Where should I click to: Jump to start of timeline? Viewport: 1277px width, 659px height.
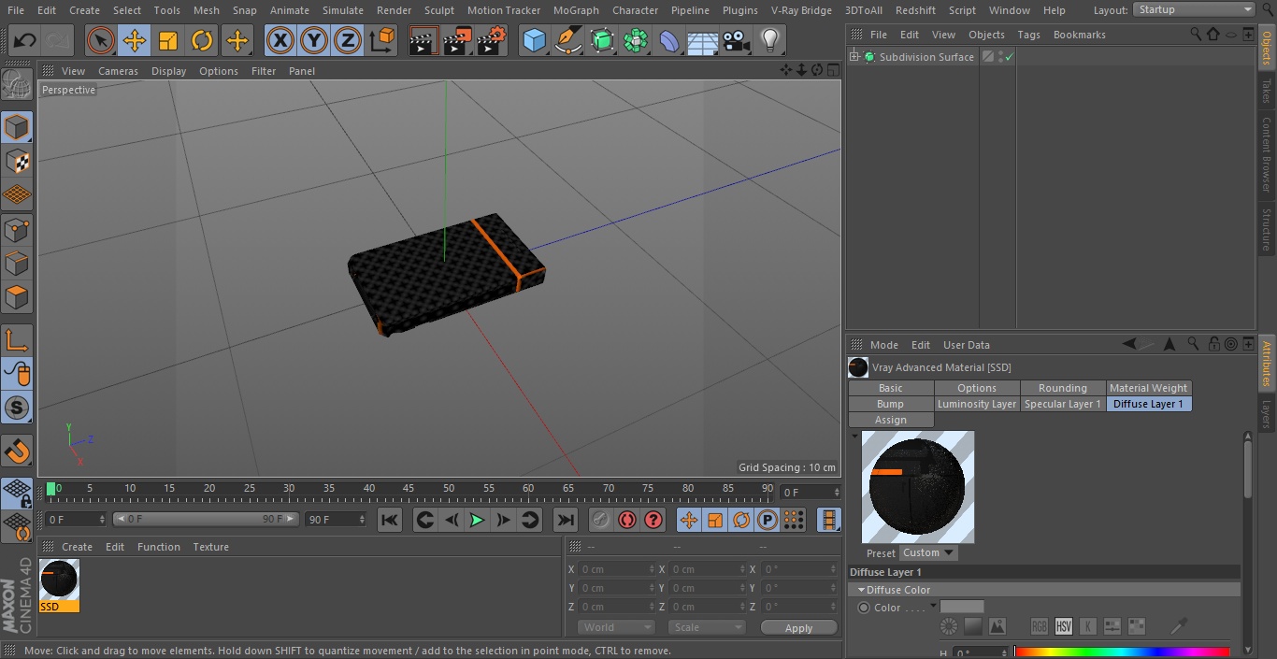[x=390, y=520]
